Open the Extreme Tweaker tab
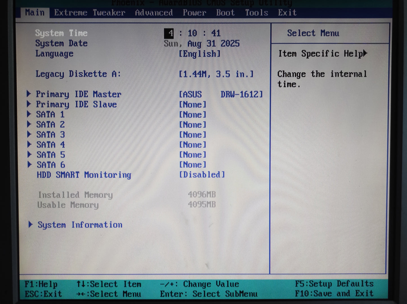The height and width of the screenshot is (304, 407). pos(90,13)
